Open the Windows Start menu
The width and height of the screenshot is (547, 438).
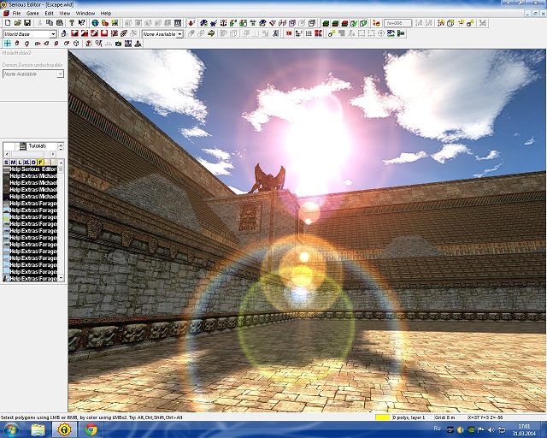pyautogui.click(x=12, y=429)
